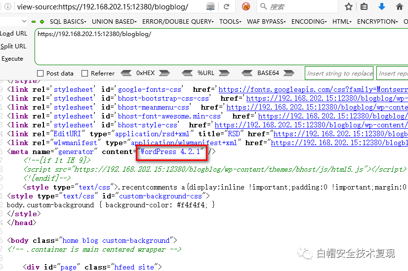The width and height of the screenshot is (408, 271).
Task: Reload the page with refresh icon
Action: (x=226, y=6)
